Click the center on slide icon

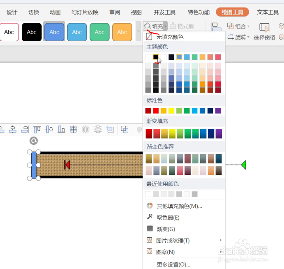coord(73,129)
